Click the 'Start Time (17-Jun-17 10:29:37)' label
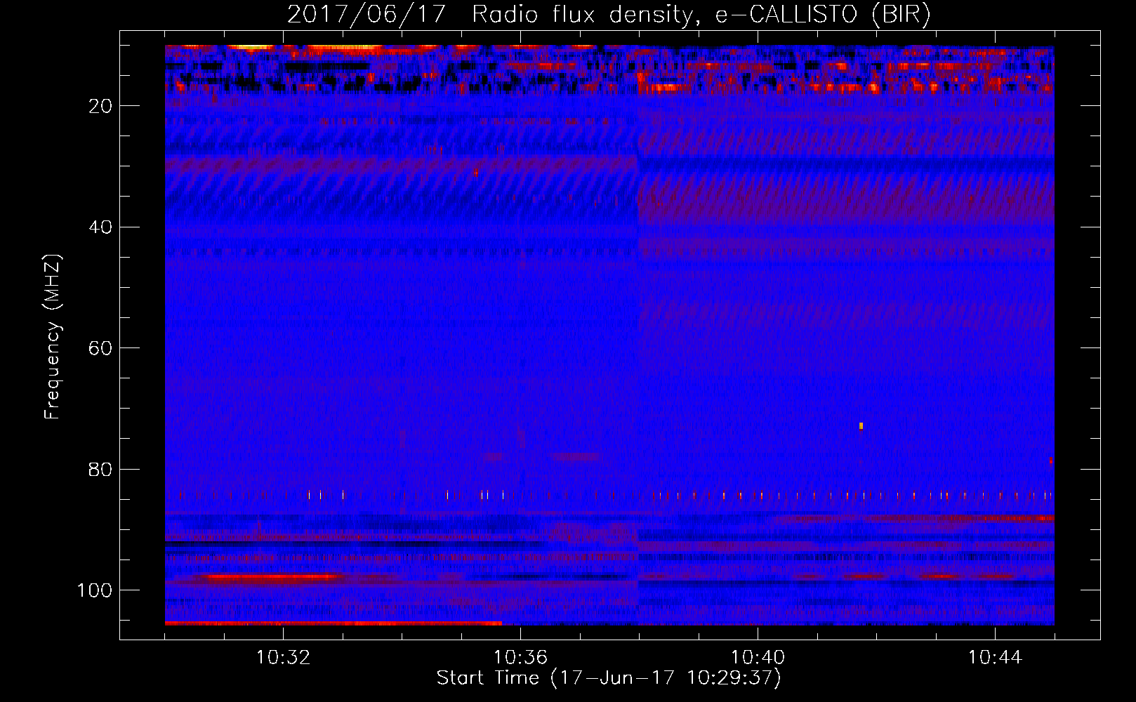This screenshot has width=1136, height=702. tap(609, 678)
